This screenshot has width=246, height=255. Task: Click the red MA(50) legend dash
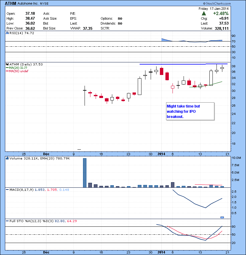[7, 71]
